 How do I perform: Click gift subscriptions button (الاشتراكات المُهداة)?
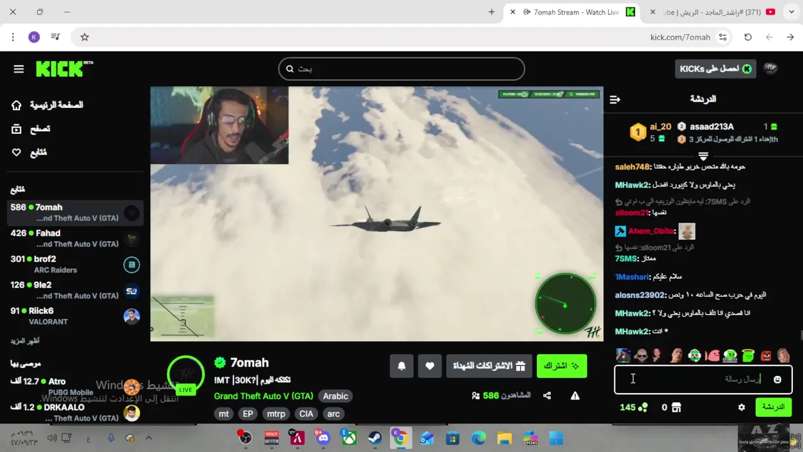point(489,366)
